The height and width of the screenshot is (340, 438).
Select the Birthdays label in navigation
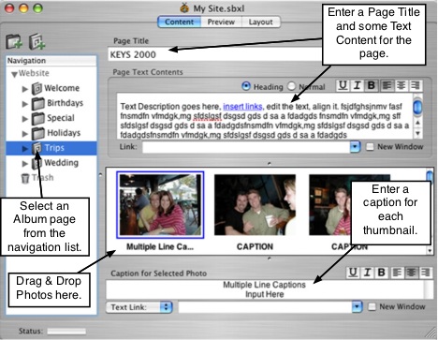[x=66, y=103]
